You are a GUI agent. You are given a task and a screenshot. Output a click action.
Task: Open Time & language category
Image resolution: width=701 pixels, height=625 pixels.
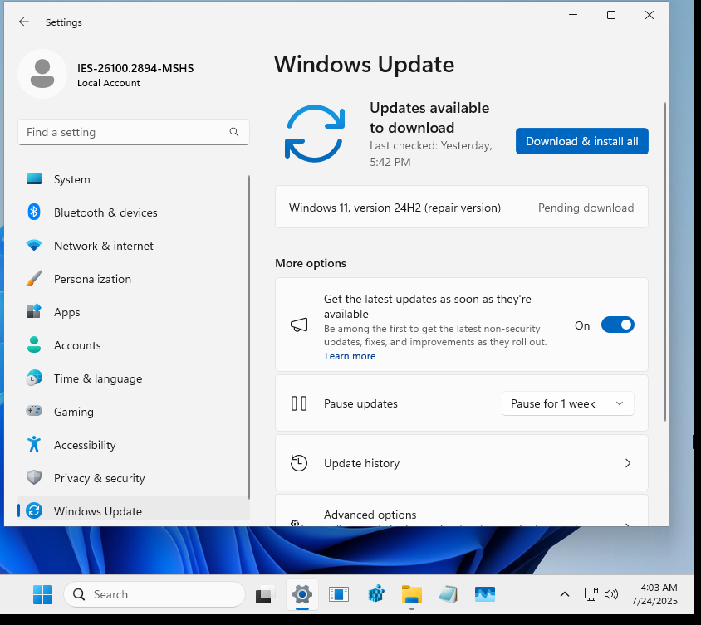pos(133,378)
